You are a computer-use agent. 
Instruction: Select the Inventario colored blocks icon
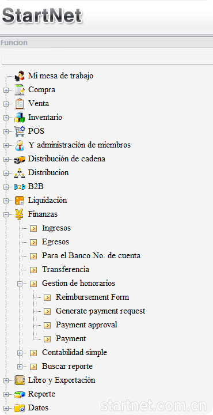click(20, 117)
